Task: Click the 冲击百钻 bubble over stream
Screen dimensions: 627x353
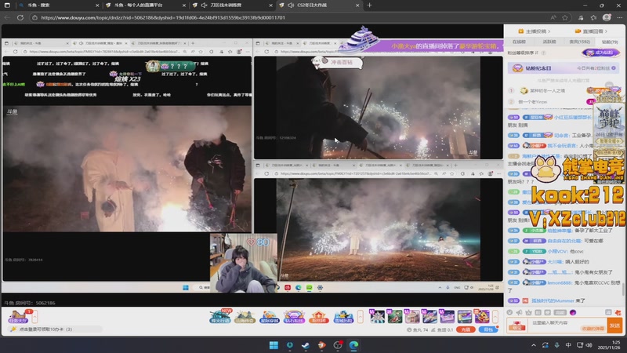Action: 339,62
